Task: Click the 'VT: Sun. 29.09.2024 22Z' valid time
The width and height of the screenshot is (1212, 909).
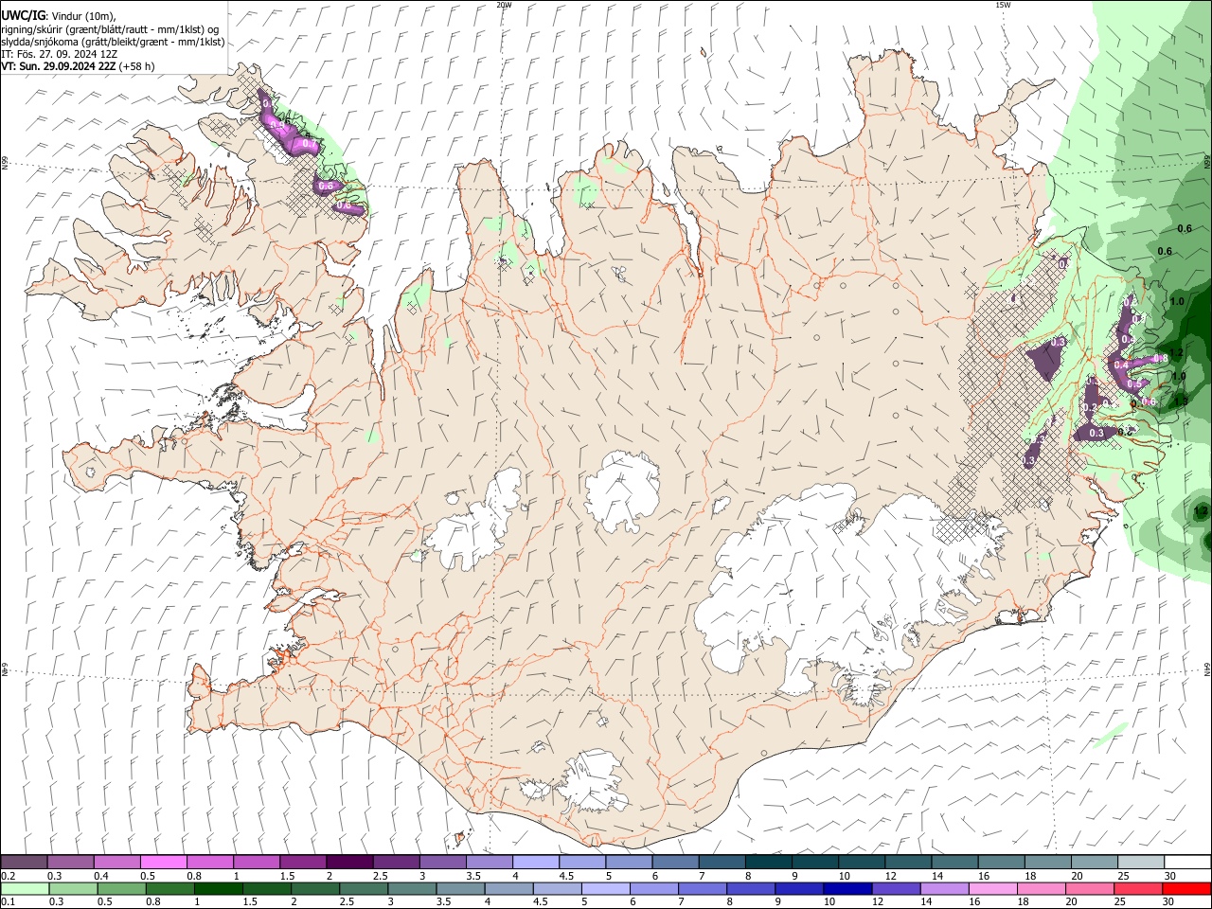Action: [59, 66]
